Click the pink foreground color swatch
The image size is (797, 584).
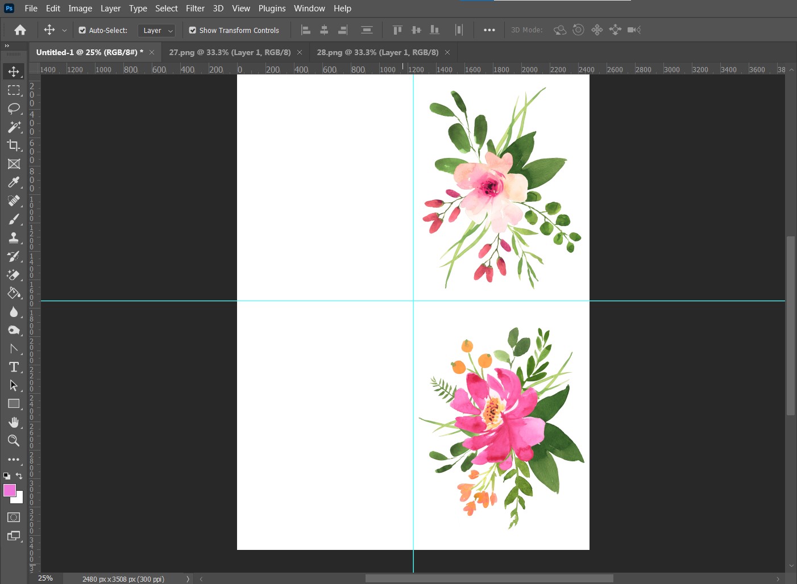click(10, 489)
